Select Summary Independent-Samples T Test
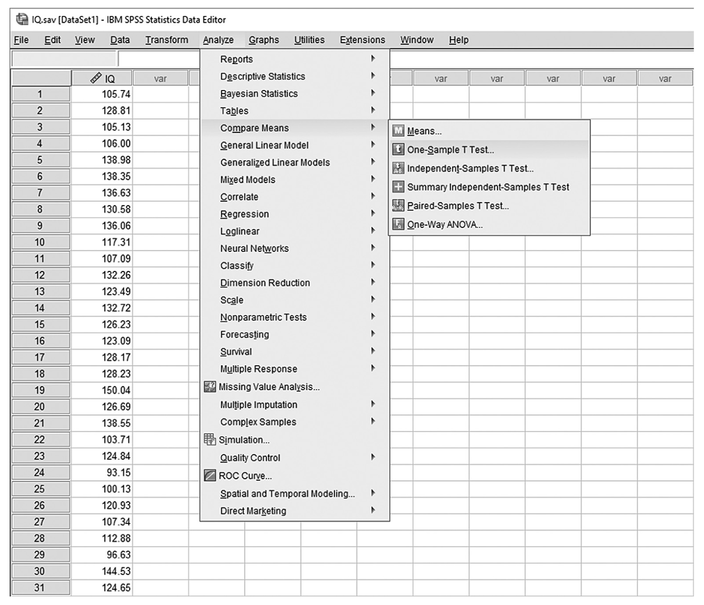 489,187
